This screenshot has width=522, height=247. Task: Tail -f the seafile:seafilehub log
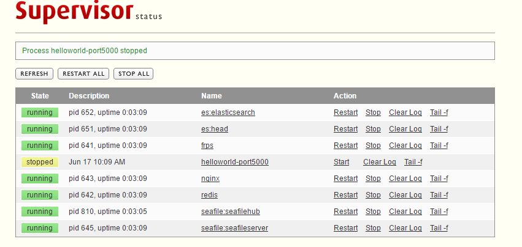439,212
